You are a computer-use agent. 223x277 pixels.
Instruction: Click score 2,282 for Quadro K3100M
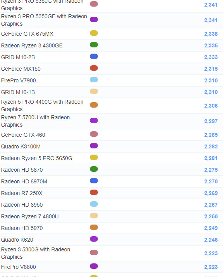pyautogui.click(x=211, y=146)
